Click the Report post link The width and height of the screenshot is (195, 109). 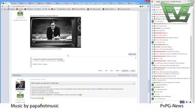(x=100, y=71)
